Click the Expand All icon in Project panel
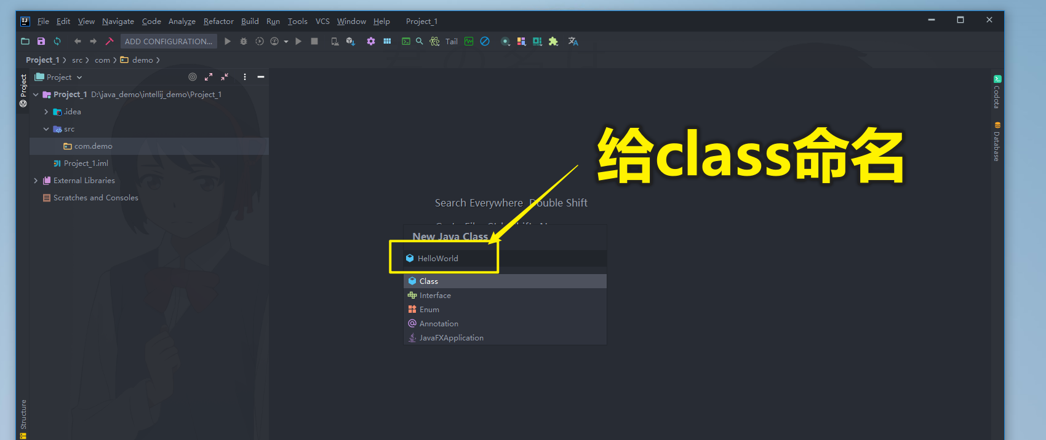This screenshot has height=440, width=1046. (209, 77)
